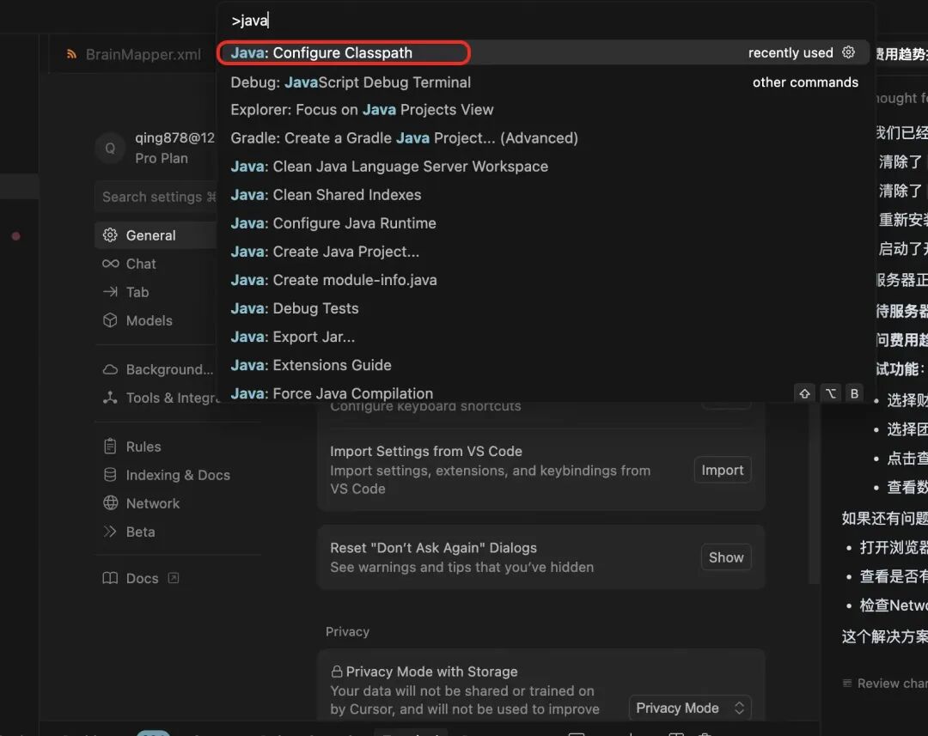Click the Background cloud icon
Screen dimensions: 928x736
pyautogui.click(x=110, y=369)
